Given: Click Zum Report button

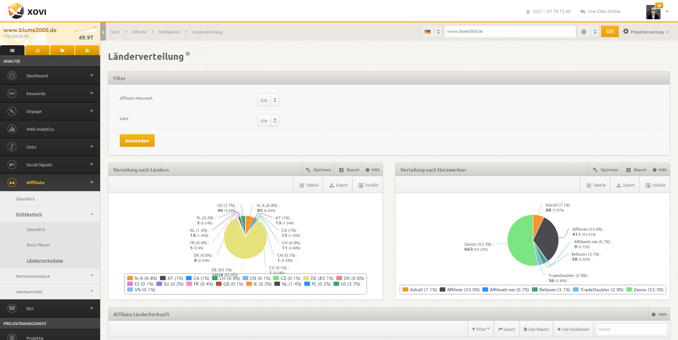Looking at the screenshot, I should point(536,329).
